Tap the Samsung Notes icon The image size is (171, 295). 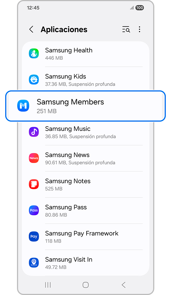click(34, 184)
